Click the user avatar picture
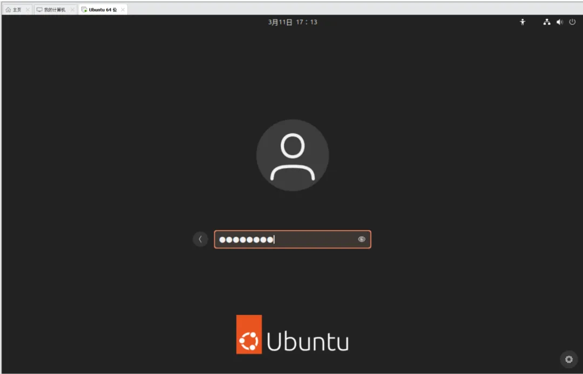Viewport: 583px width, 374px height. [293, 155]
